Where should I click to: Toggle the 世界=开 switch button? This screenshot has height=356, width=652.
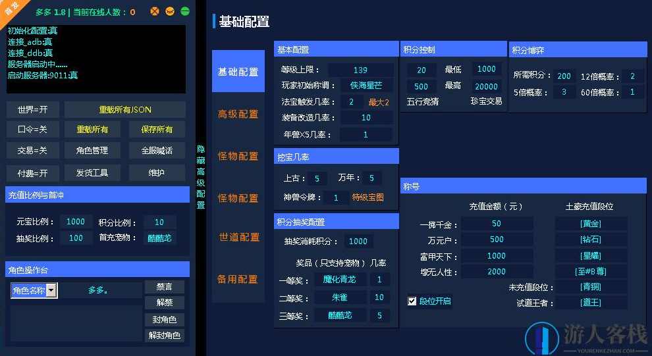pyautogui.click(x=32, y=110)
